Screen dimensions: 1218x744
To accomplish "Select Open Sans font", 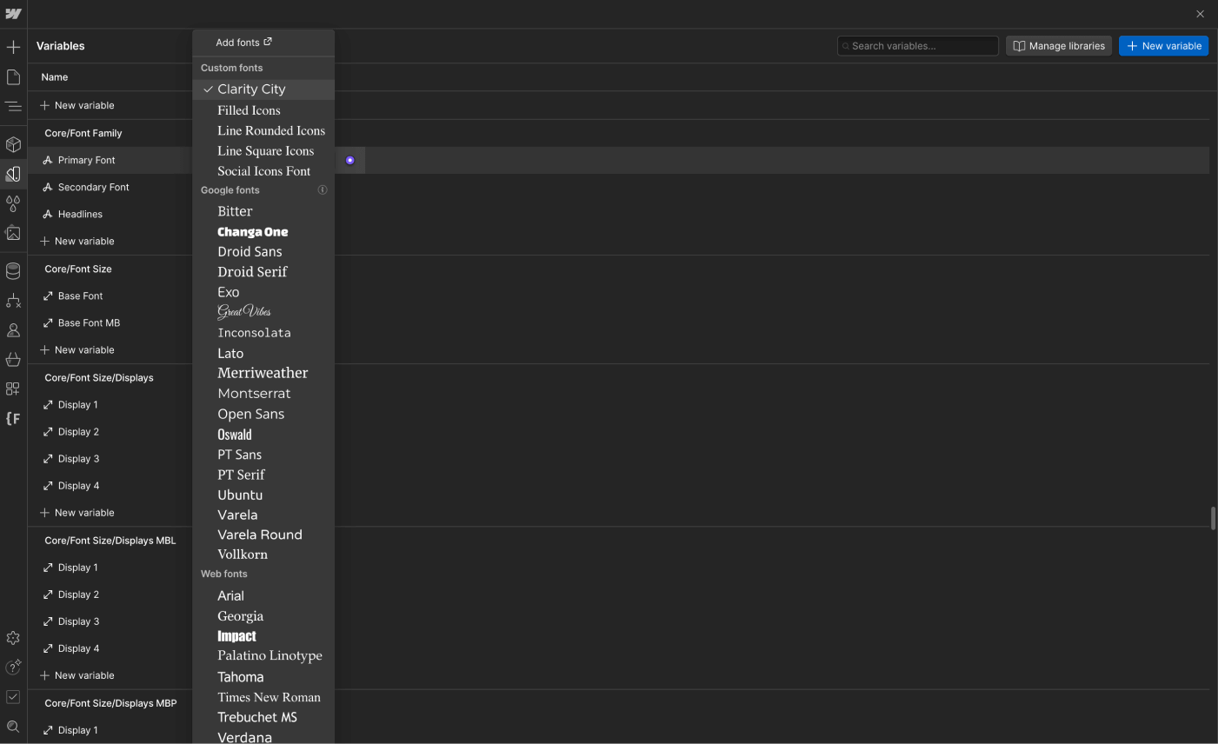I will tap(263, 415).
